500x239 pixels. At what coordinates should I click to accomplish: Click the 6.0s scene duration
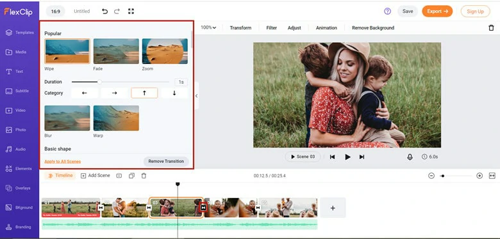(430, 157)
